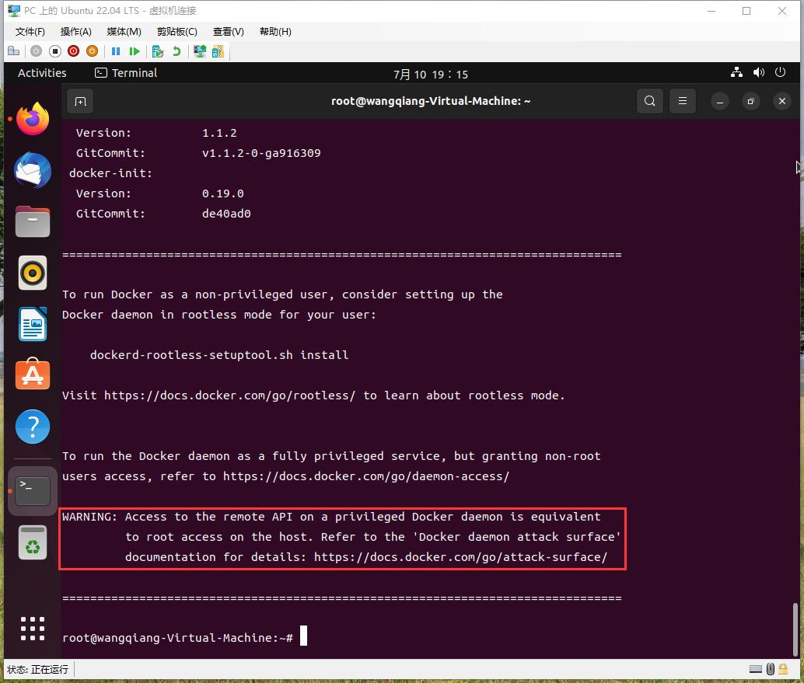Click the v1.1.2-0-ga916309 GitCommit value

pyautogui.click(x=261, y=153)
